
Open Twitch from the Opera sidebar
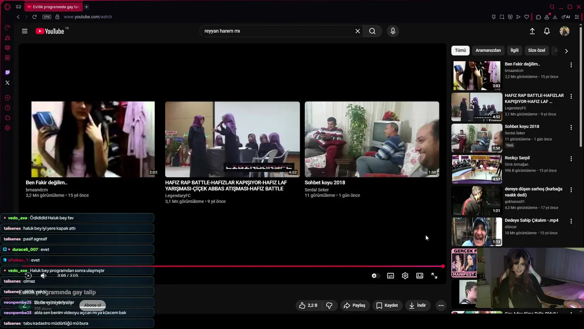click(7, 72)
